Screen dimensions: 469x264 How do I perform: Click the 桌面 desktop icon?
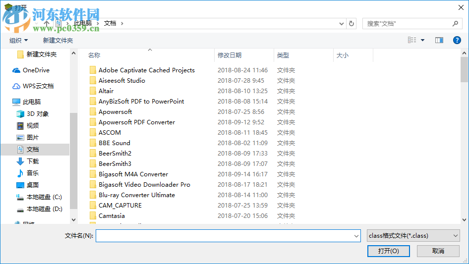coord(20,185)
